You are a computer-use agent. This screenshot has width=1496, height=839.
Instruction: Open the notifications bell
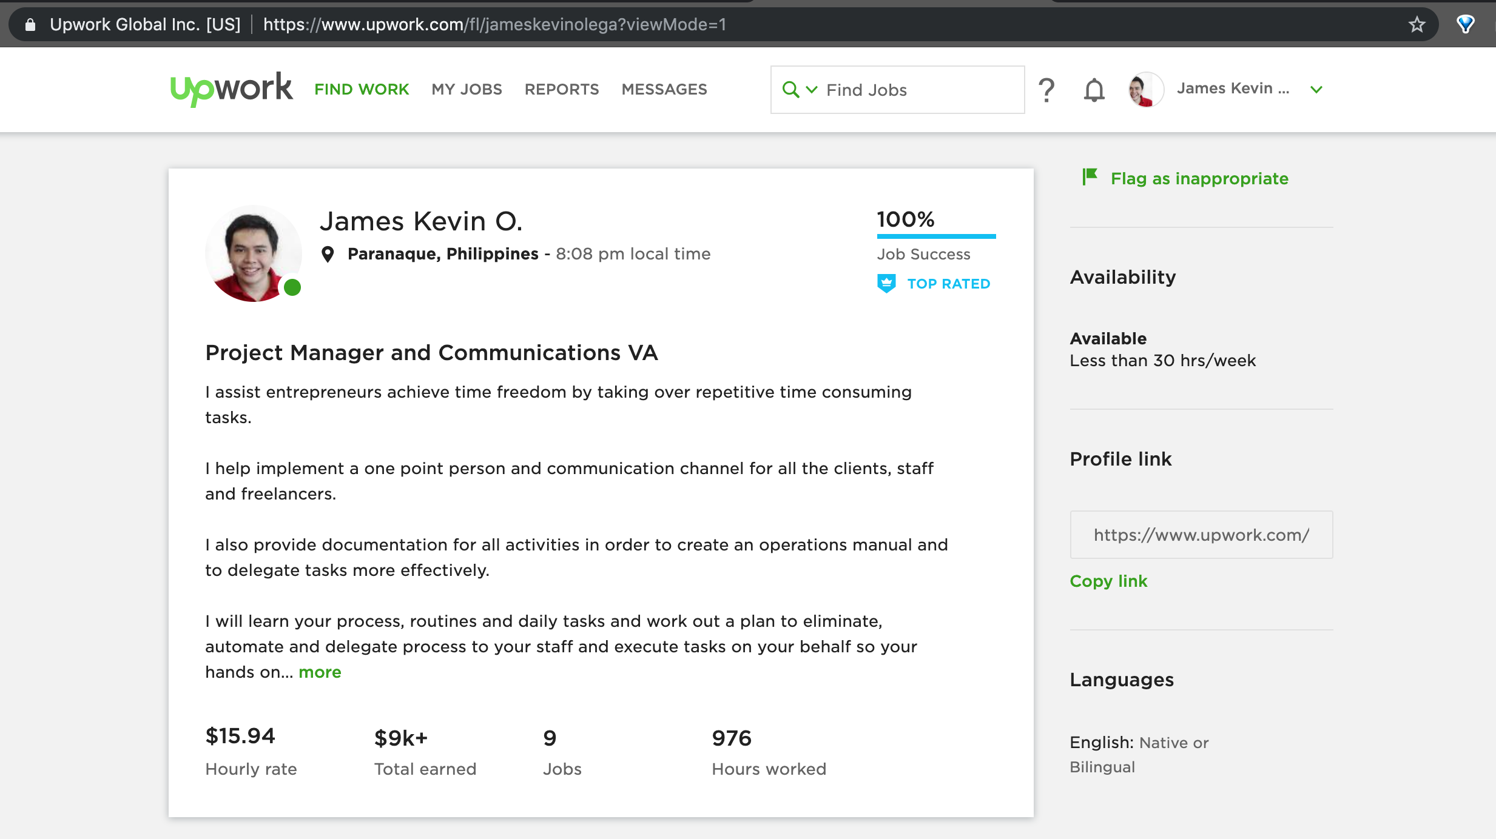(x=1094, y=90)
